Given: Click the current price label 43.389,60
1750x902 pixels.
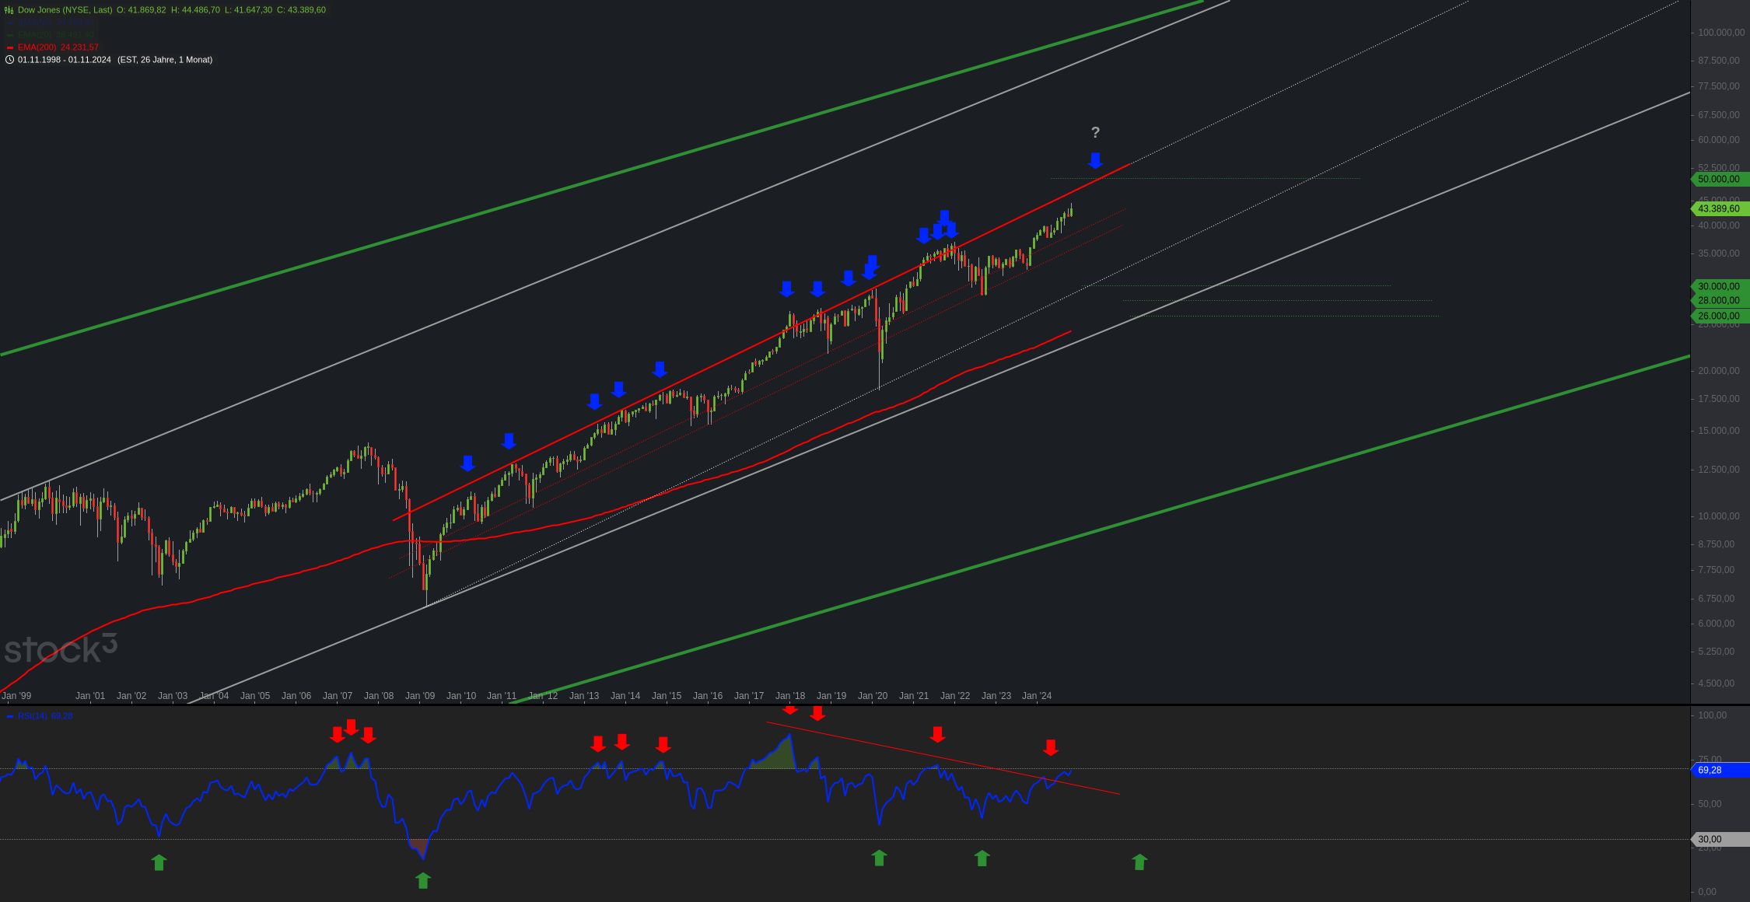Looking at the screenshot, I should coord(1719,209).
